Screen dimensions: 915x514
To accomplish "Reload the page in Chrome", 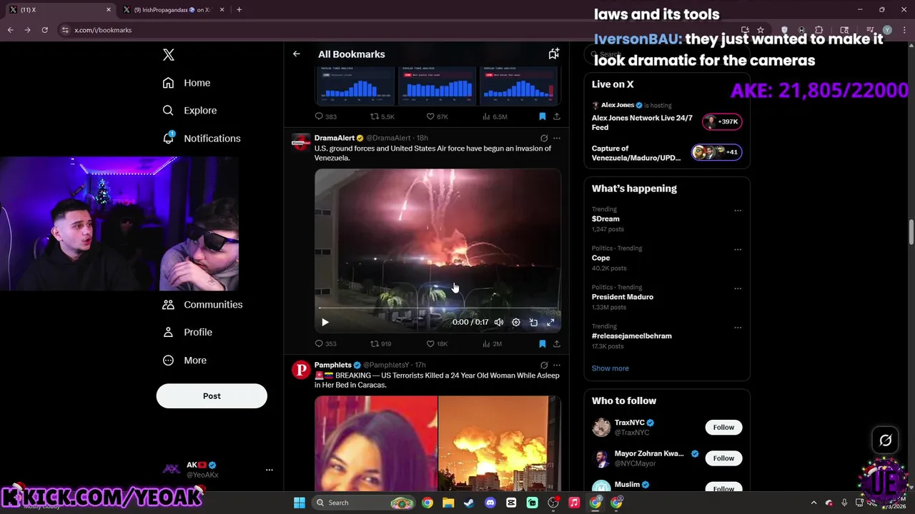I will [44, 30].
